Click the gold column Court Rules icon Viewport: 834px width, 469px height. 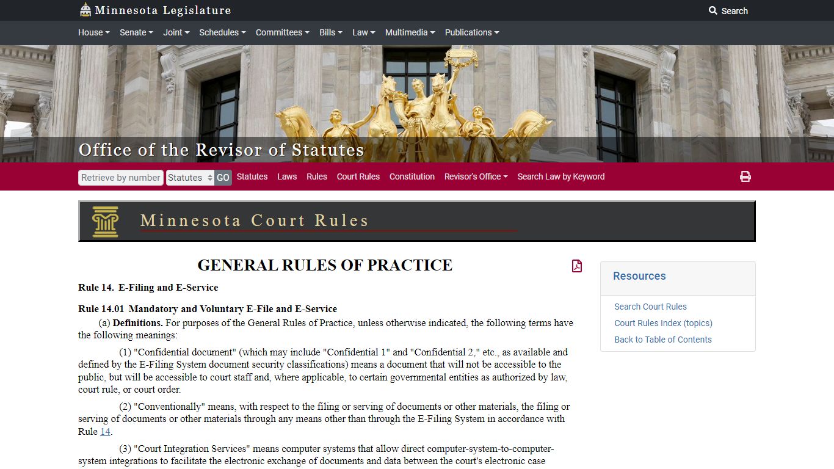[x=105, y=221]
